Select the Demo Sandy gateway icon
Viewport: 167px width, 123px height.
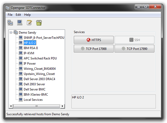16,32
